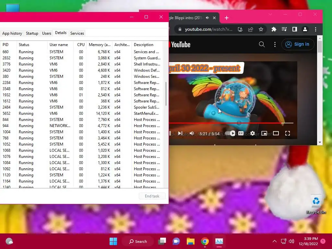The width and height of the screenshot is (332, 249).
Task: Open the clock showing 3:39 PM
Action: coord(308,241)
